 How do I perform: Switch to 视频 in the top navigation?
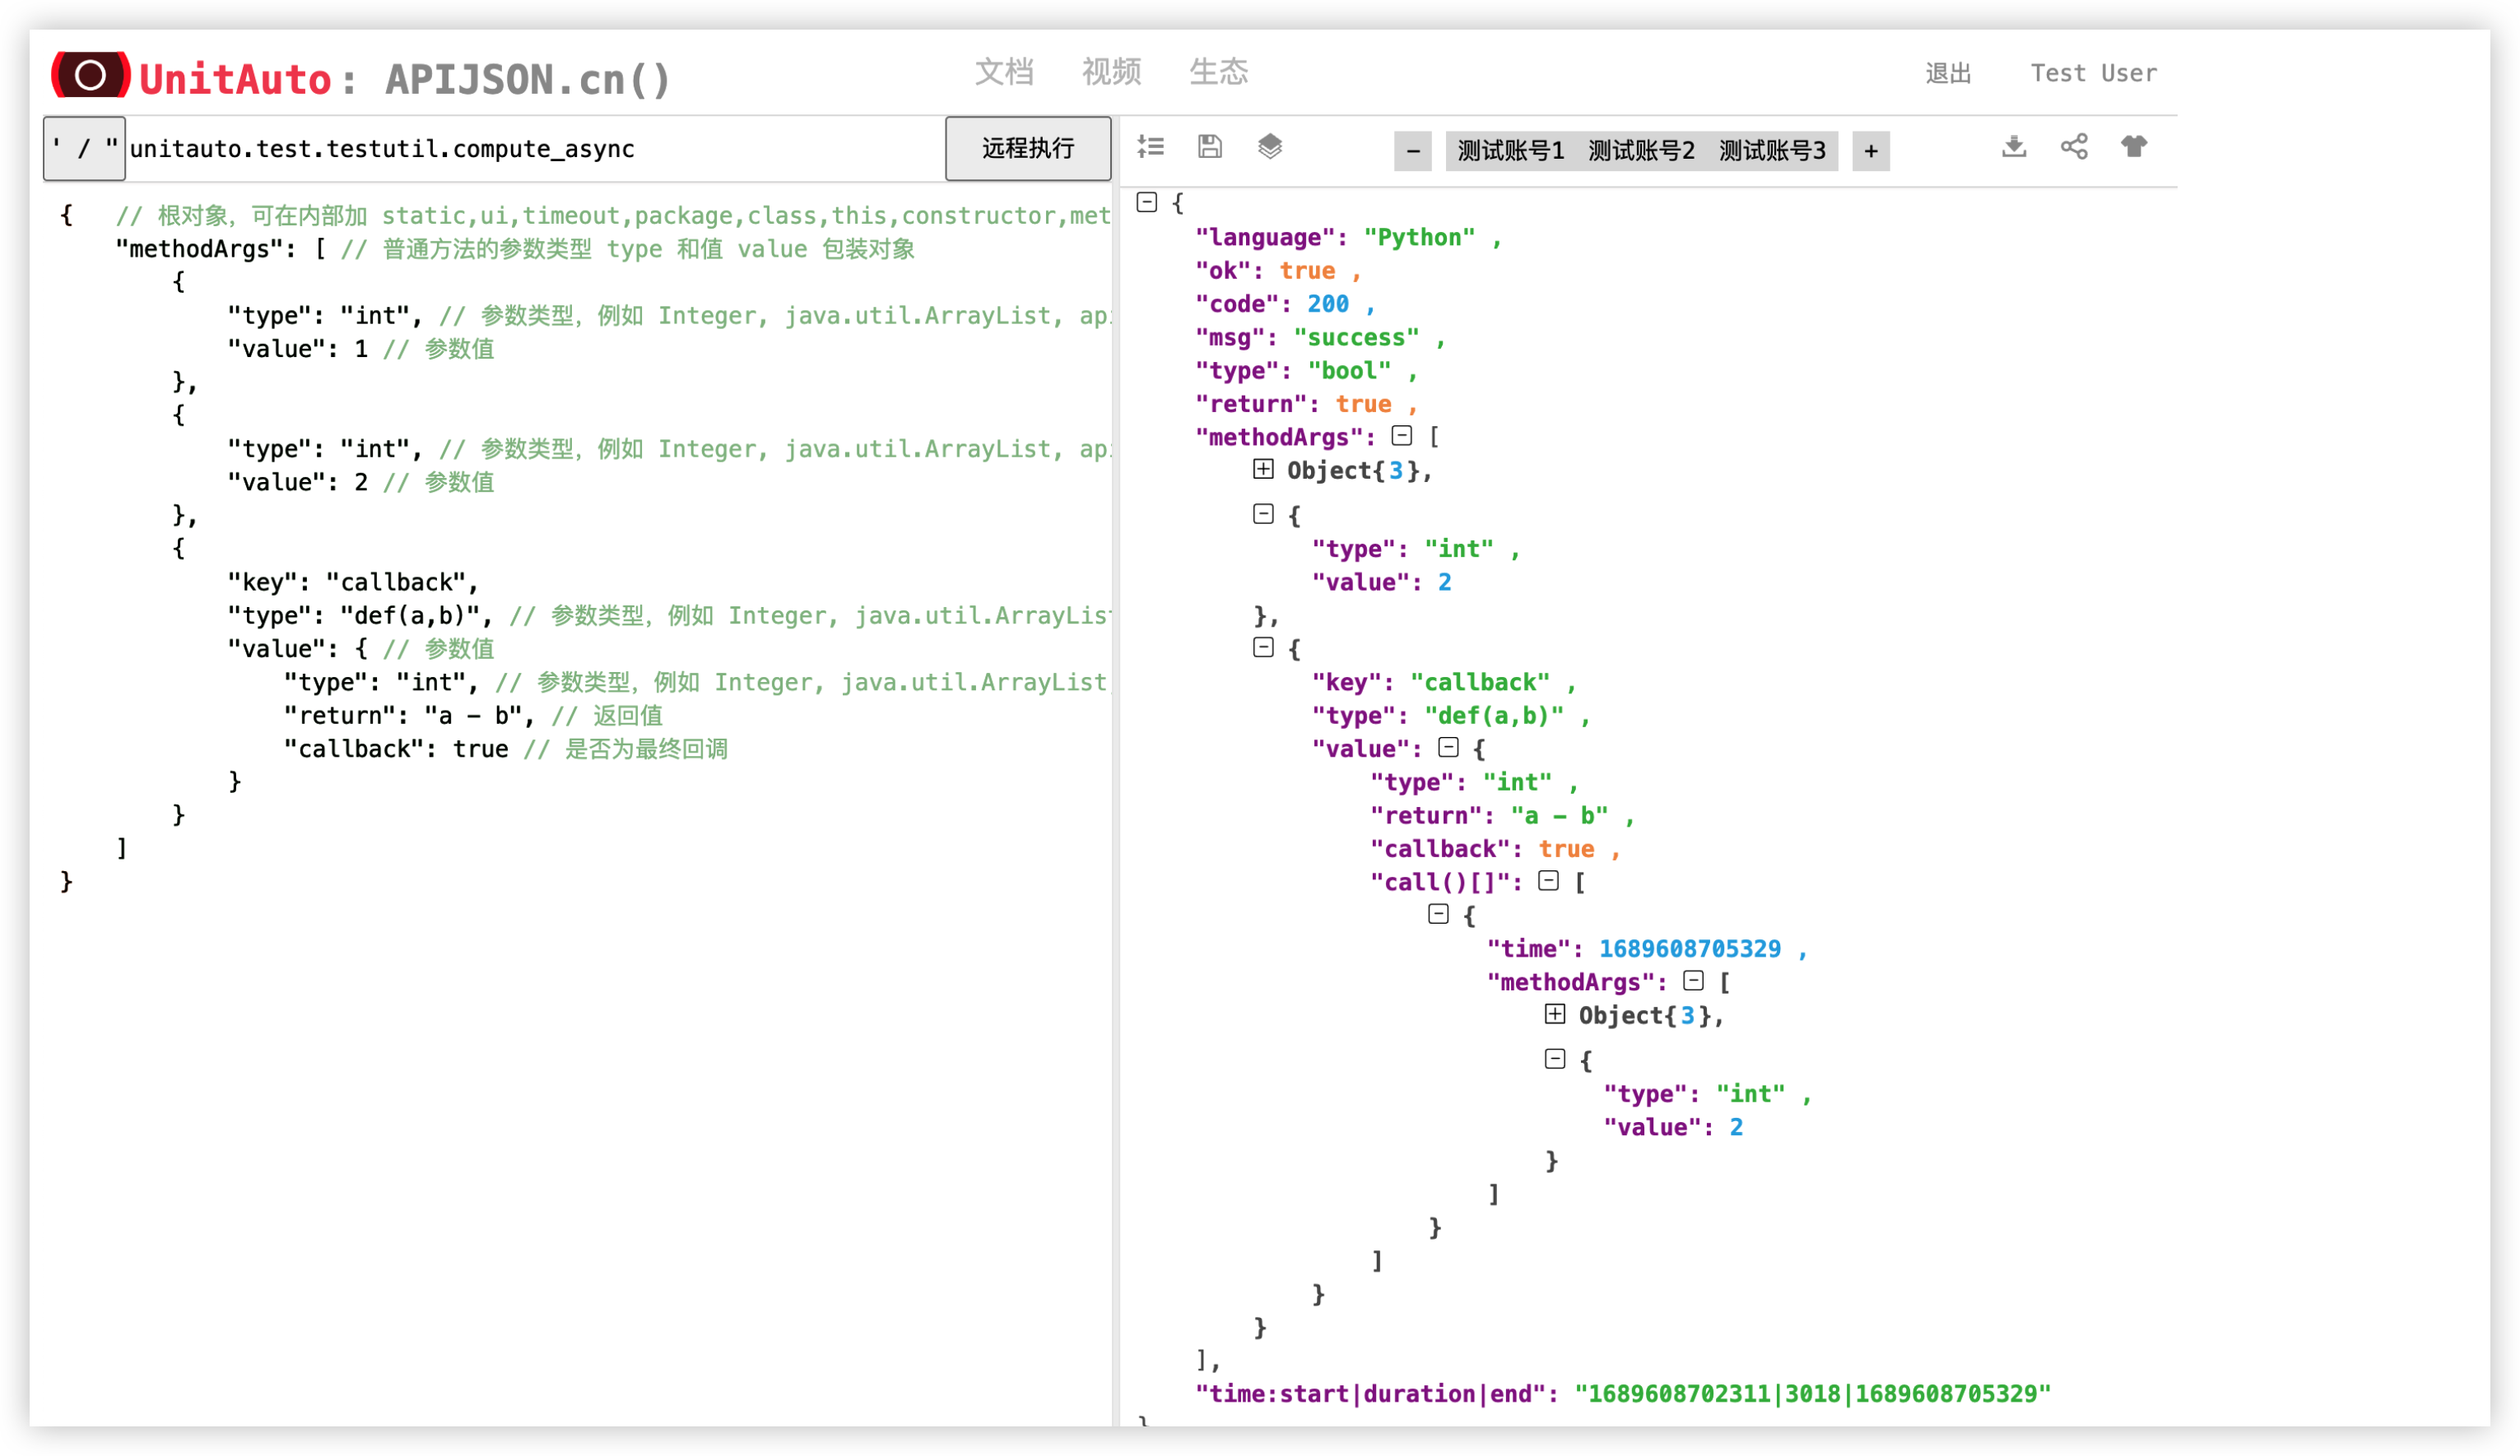click(1110, 71)
